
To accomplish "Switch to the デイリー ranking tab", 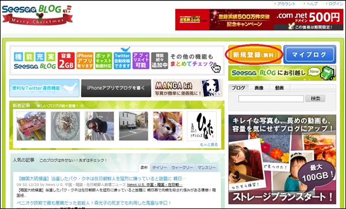I will (x=160, y=168).
